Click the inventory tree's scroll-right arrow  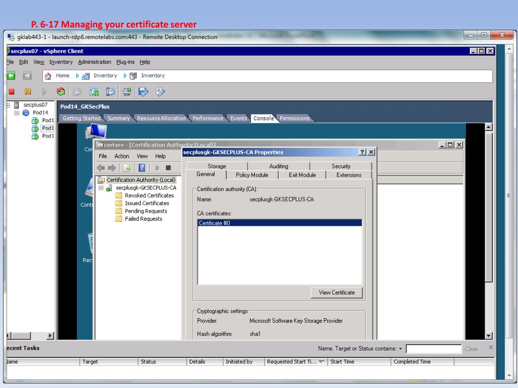pyautogui.click(x=50, y=336)
